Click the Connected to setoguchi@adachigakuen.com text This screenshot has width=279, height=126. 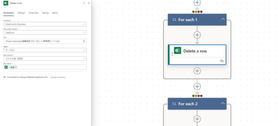pyautogui.click(x=28, y=77)
